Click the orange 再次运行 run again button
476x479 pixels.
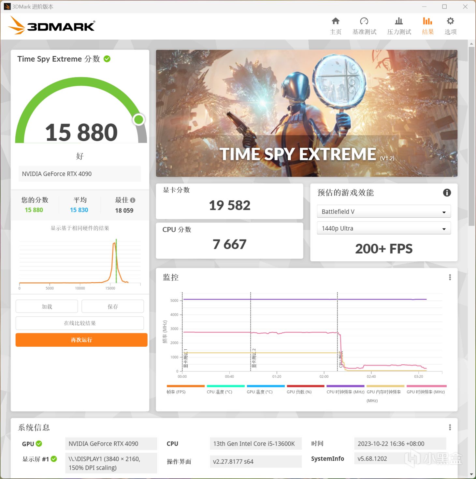81,340
